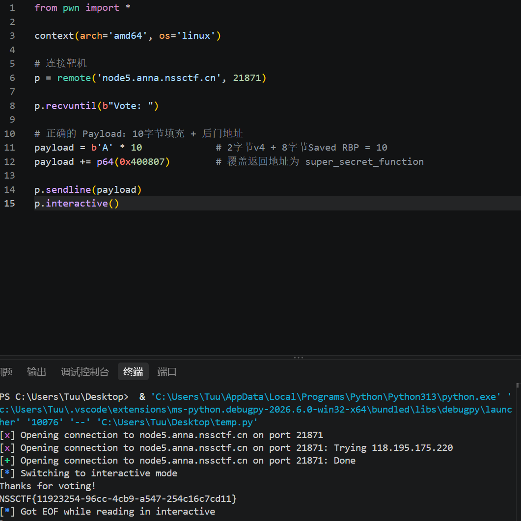The width and height of the screenshot is (521, 521).
Task: Click the p.recvuntil(b"Vote: ") statement
Action: 96,105
